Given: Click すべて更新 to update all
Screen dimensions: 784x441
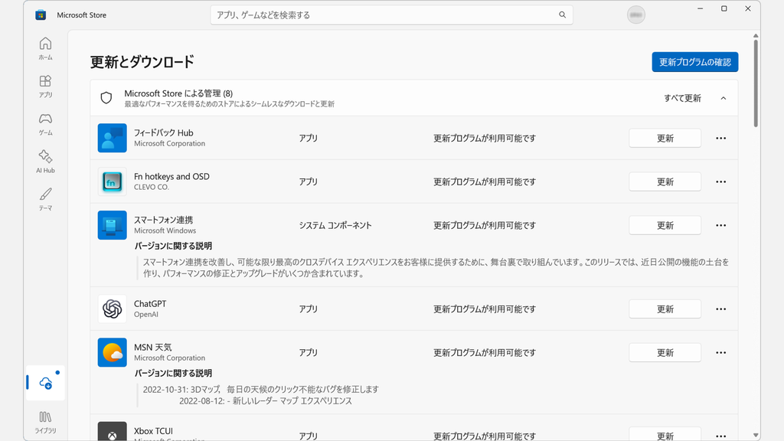Looking at the screenshot, I should 682,98.
